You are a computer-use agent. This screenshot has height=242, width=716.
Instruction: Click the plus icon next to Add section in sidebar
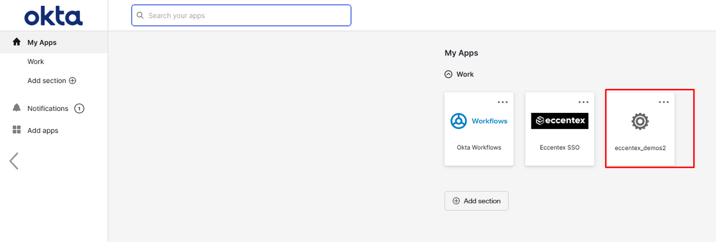coord(73,81)
